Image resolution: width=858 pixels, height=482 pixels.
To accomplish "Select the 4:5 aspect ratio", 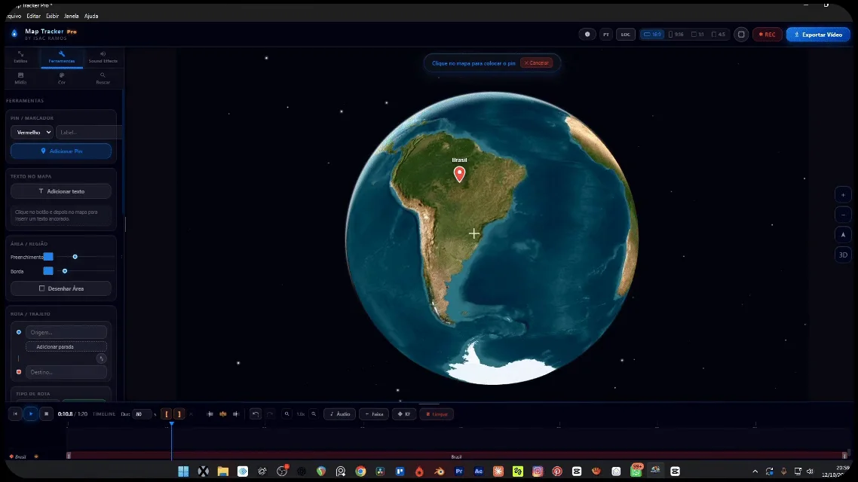I will pos(719,34).
